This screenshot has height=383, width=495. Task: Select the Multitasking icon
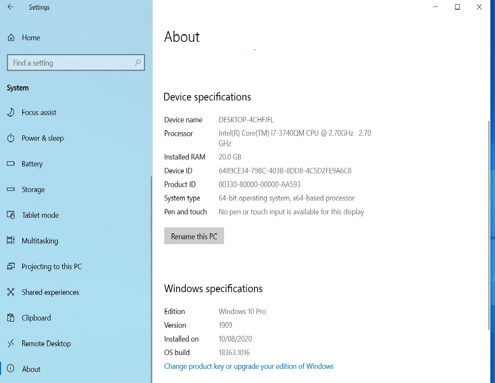[11, 241]
